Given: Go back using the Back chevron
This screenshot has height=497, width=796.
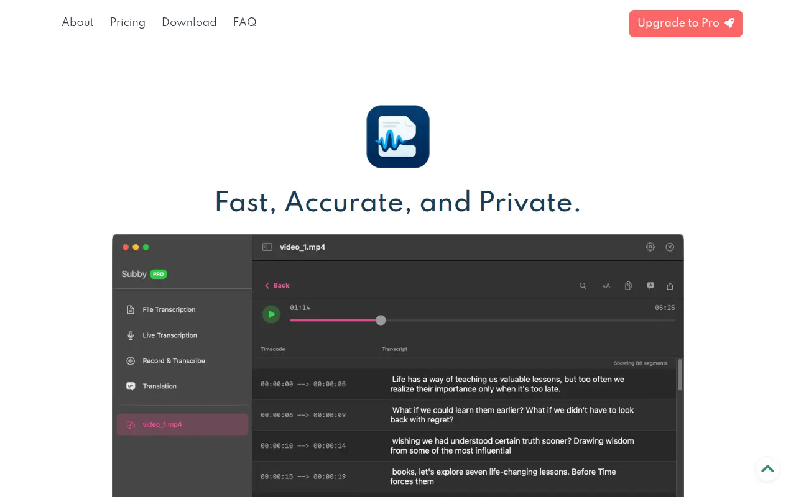Looking at the screenshot, I should [x=277, y=285].
